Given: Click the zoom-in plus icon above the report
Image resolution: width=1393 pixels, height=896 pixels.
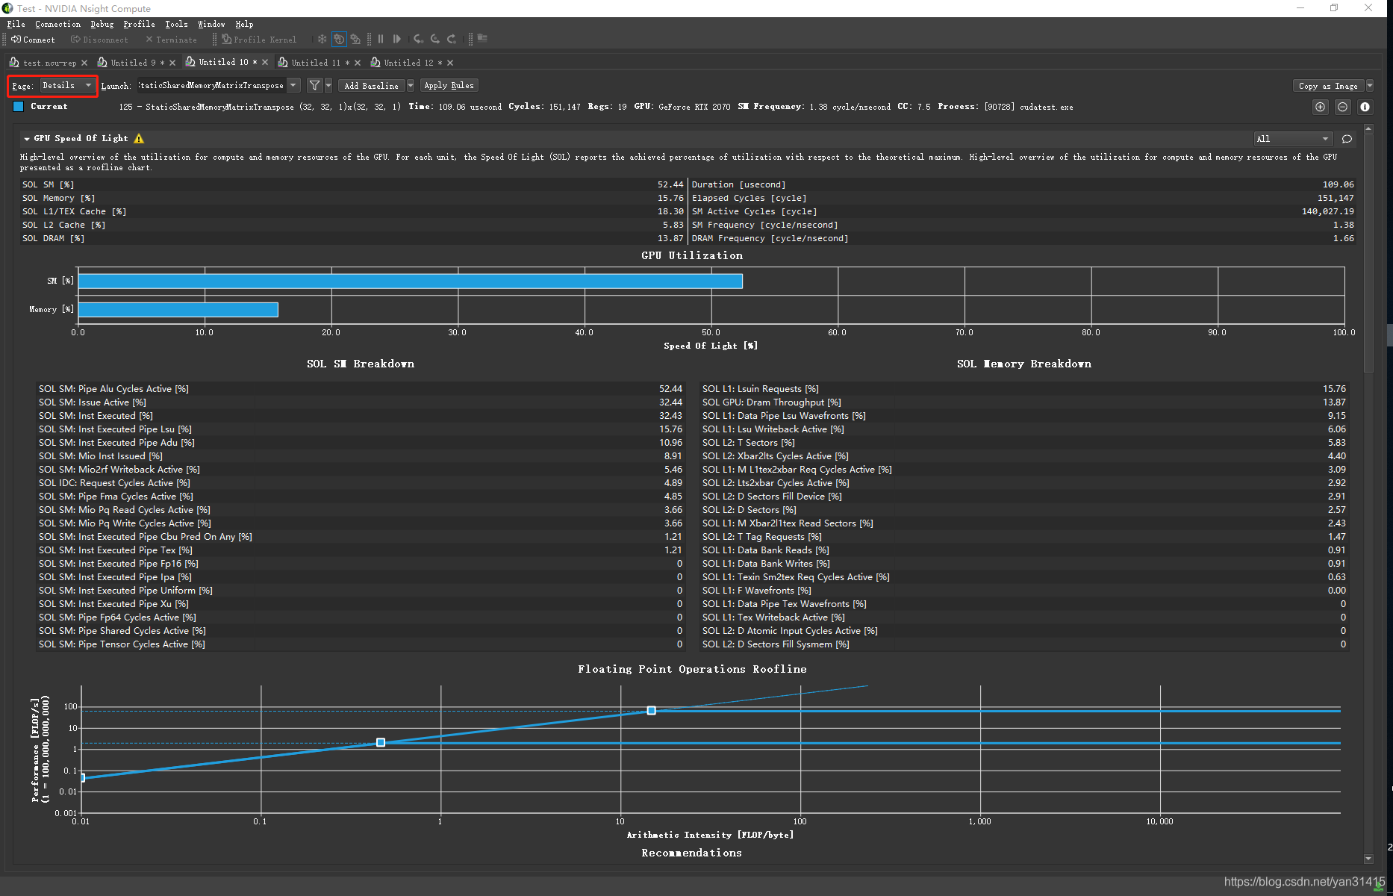Looking at the screenshot, I should pos(1320,107).
